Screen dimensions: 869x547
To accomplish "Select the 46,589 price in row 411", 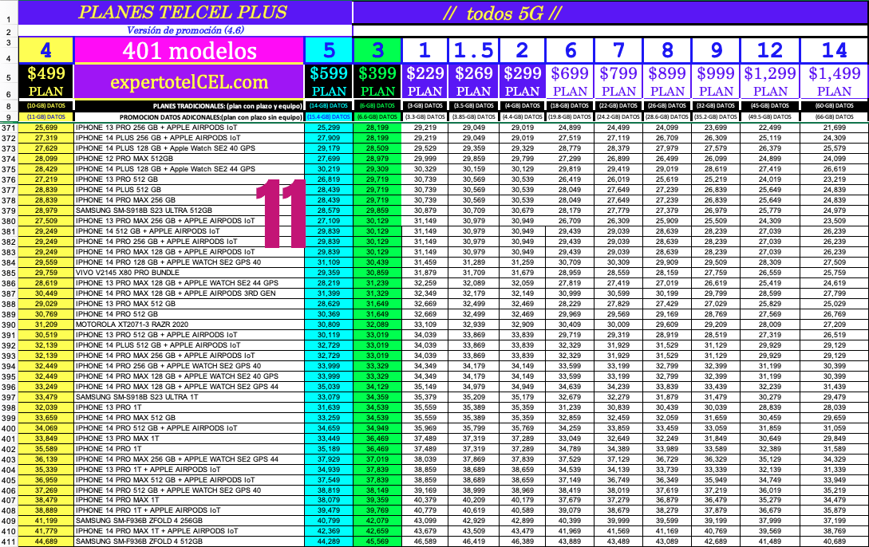I will tap(425, 541).
